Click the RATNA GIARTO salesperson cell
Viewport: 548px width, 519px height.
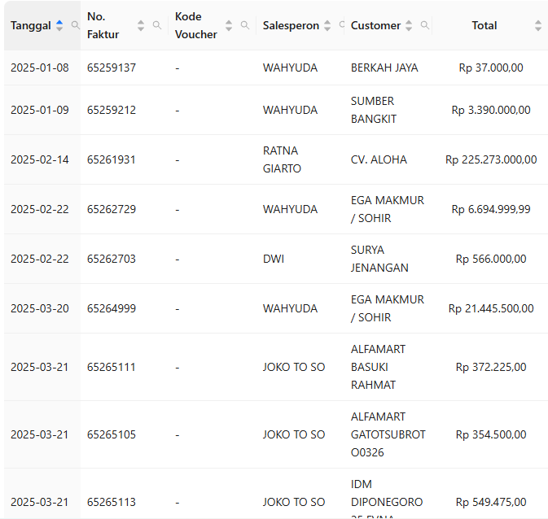point(282,160)
